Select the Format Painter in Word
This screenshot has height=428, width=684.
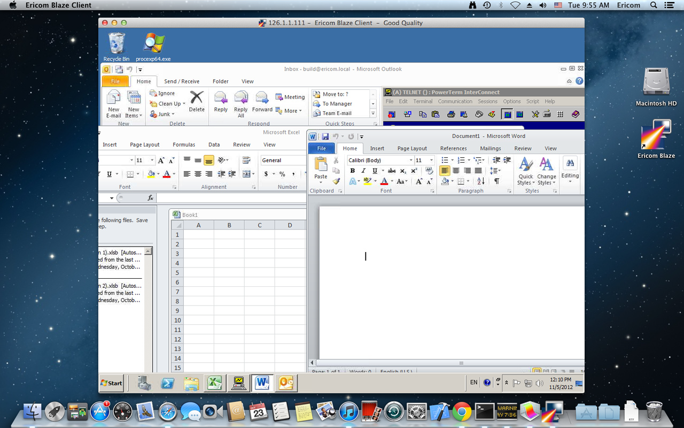pos(336,180)
